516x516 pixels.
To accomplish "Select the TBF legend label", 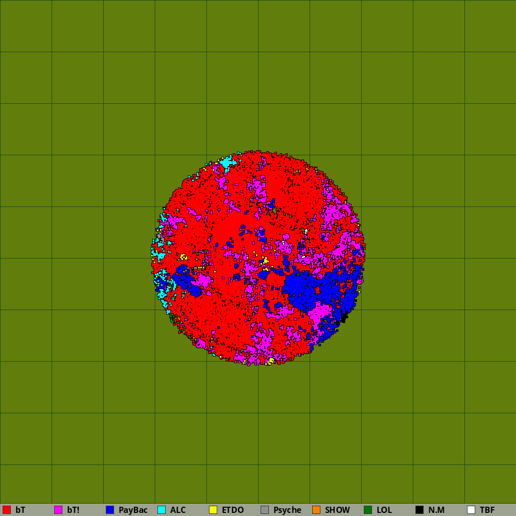I will 487,510.
